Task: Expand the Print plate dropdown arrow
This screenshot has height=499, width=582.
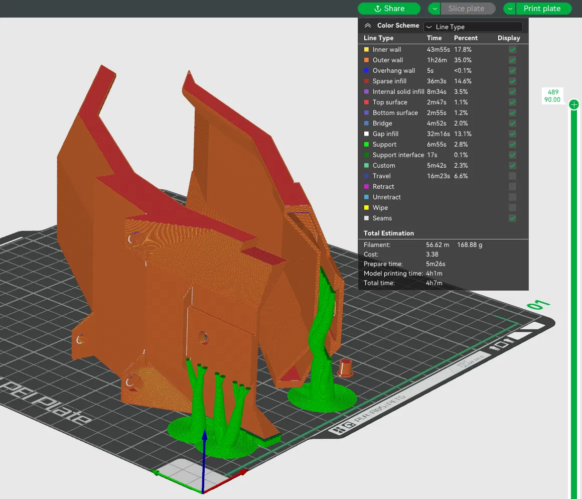Action: coord(510,9)
